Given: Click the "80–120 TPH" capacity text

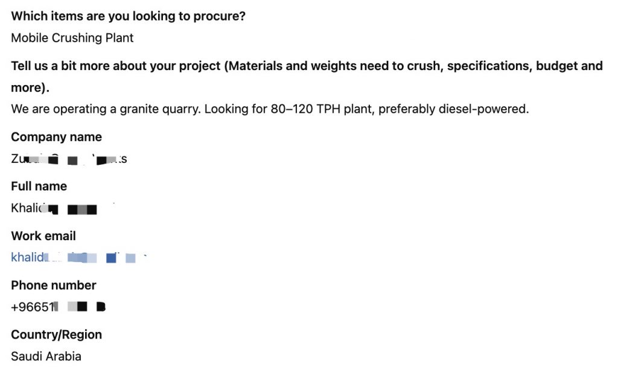Looking at the screenshot, I should pyautogui.click(x=305, y=109).
